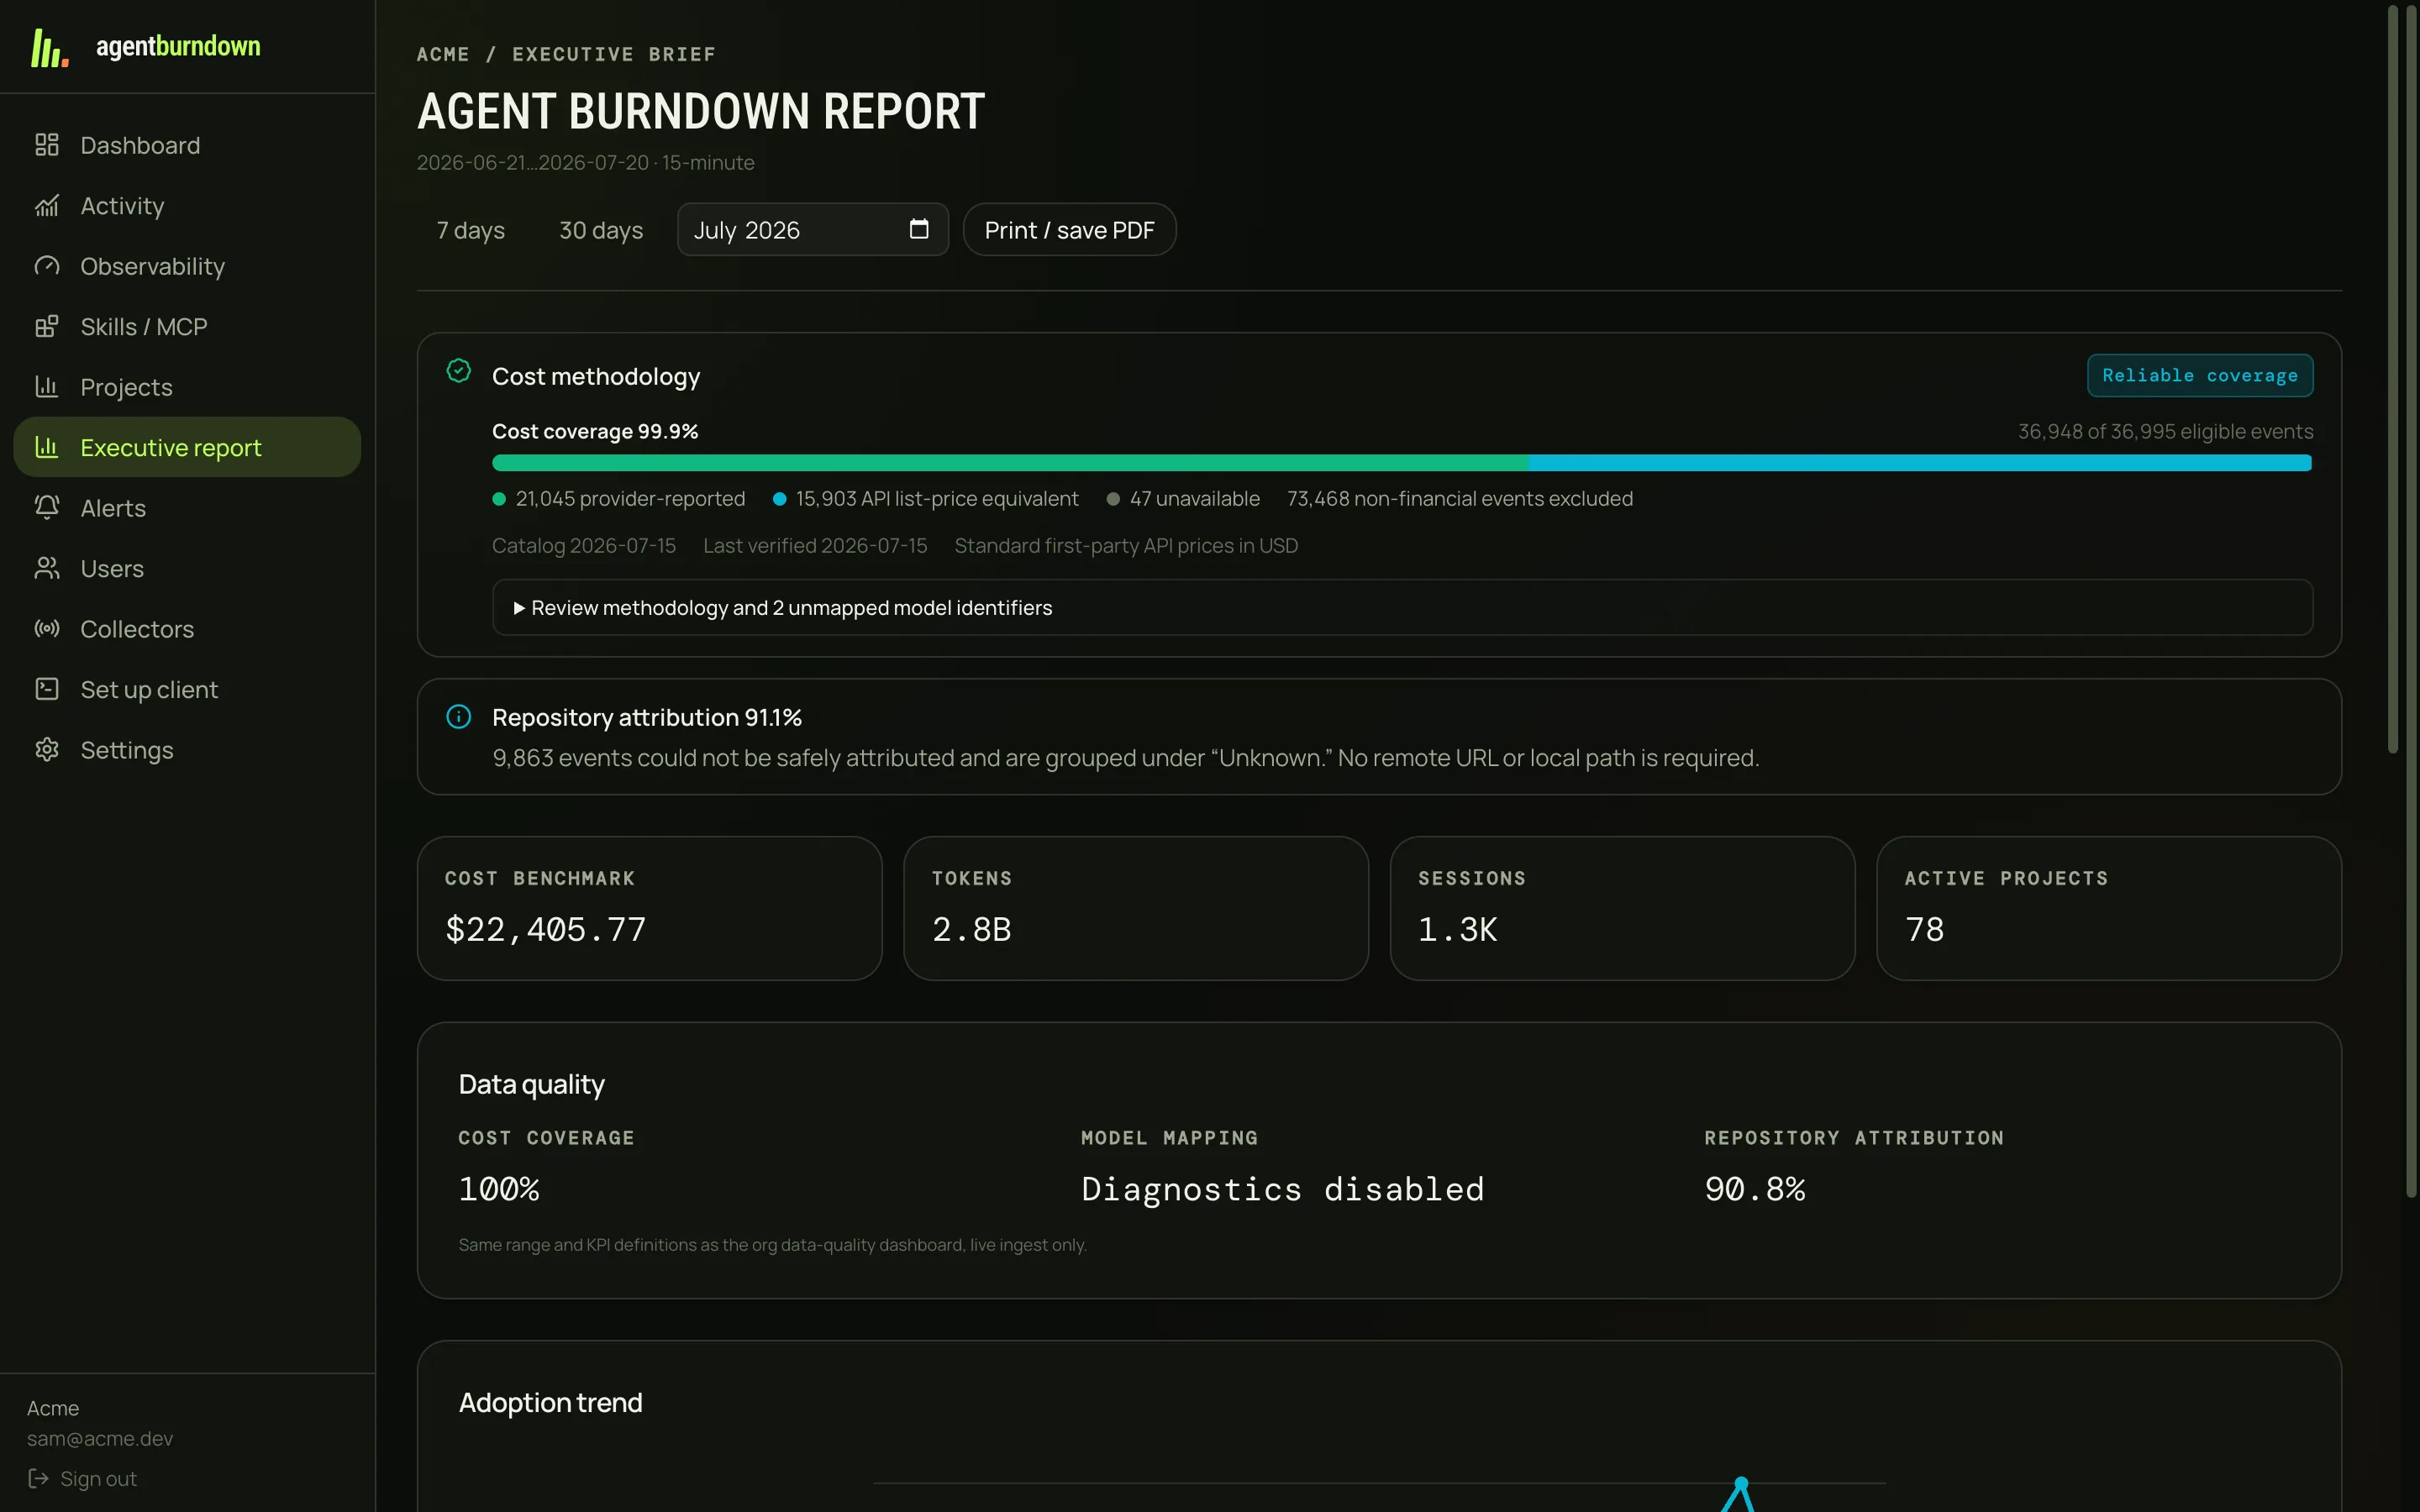
Task: Click the Projects bar chart icon
Action: 47,387
